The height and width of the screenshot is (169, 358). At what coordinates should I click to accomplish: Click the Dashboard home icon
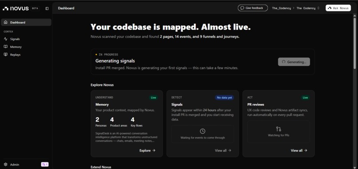click(6, 22)
